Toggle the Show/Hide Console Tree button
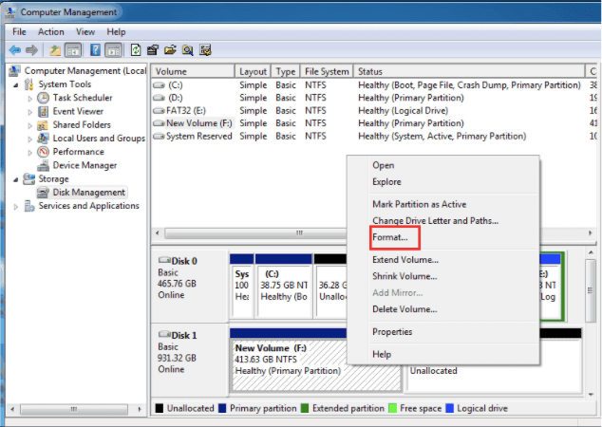 [73, 50]
